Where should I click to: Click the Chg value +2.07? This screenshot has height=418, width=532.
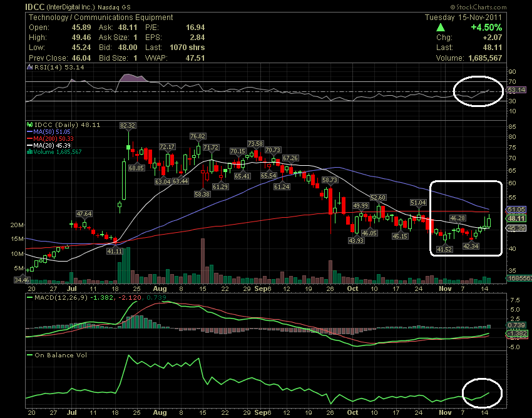point(493,38)
